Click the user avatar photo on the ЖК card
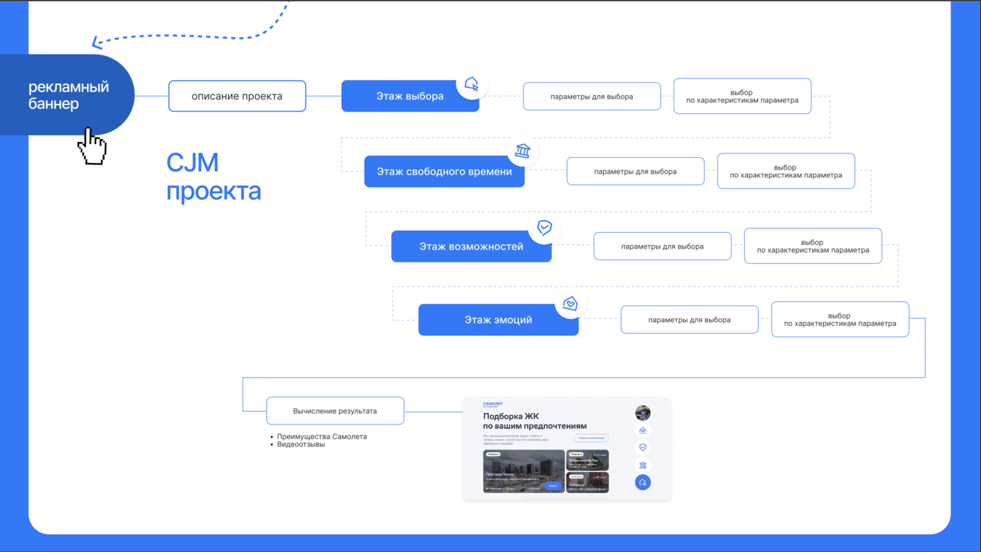981x552 pixels. (643, 414)
